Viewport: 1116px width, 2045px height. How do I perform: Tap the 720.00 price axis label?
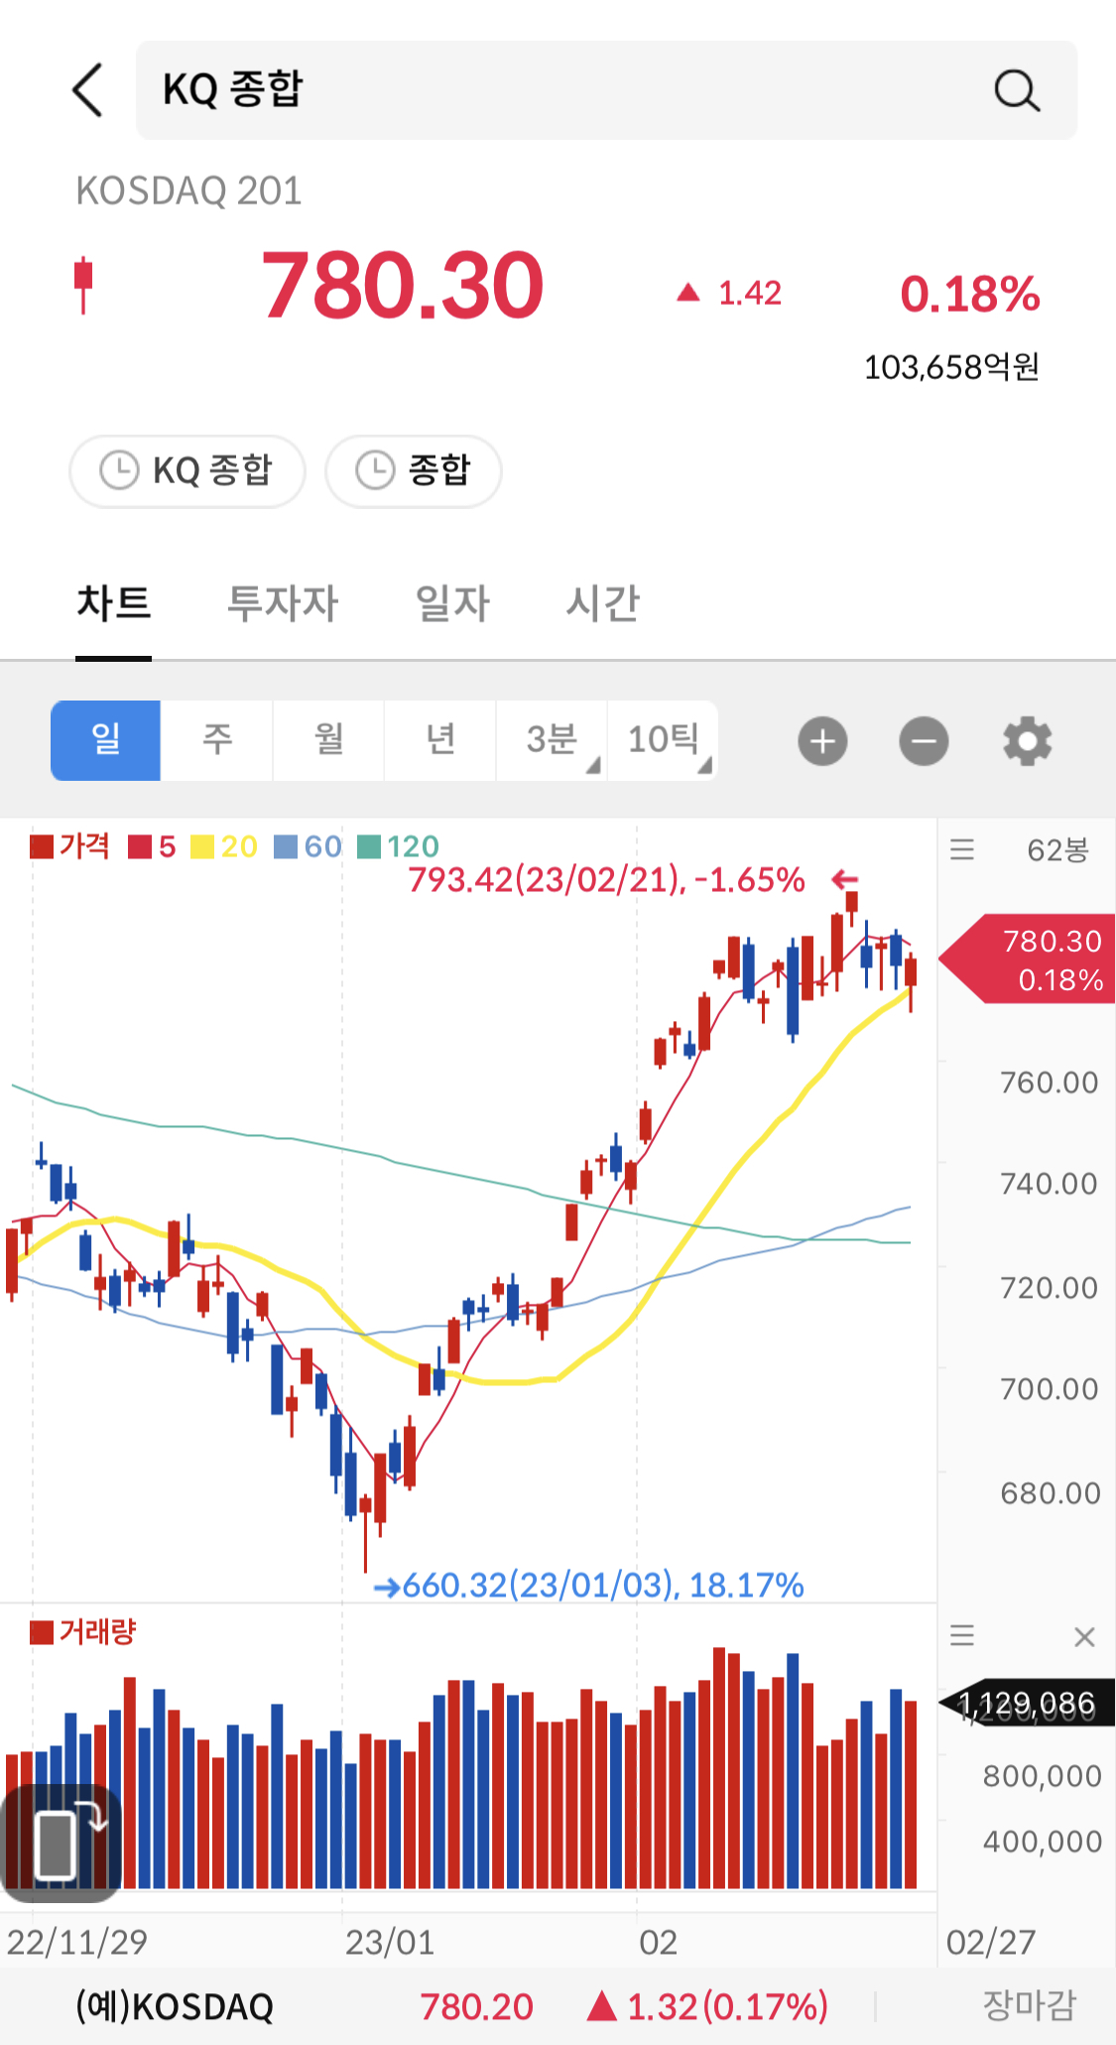tap(1050, 1288)
